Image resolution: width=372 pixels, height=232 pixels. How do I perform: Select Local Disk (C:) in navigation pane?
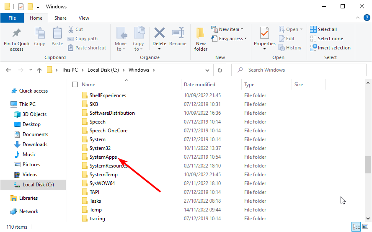(33, 185)
